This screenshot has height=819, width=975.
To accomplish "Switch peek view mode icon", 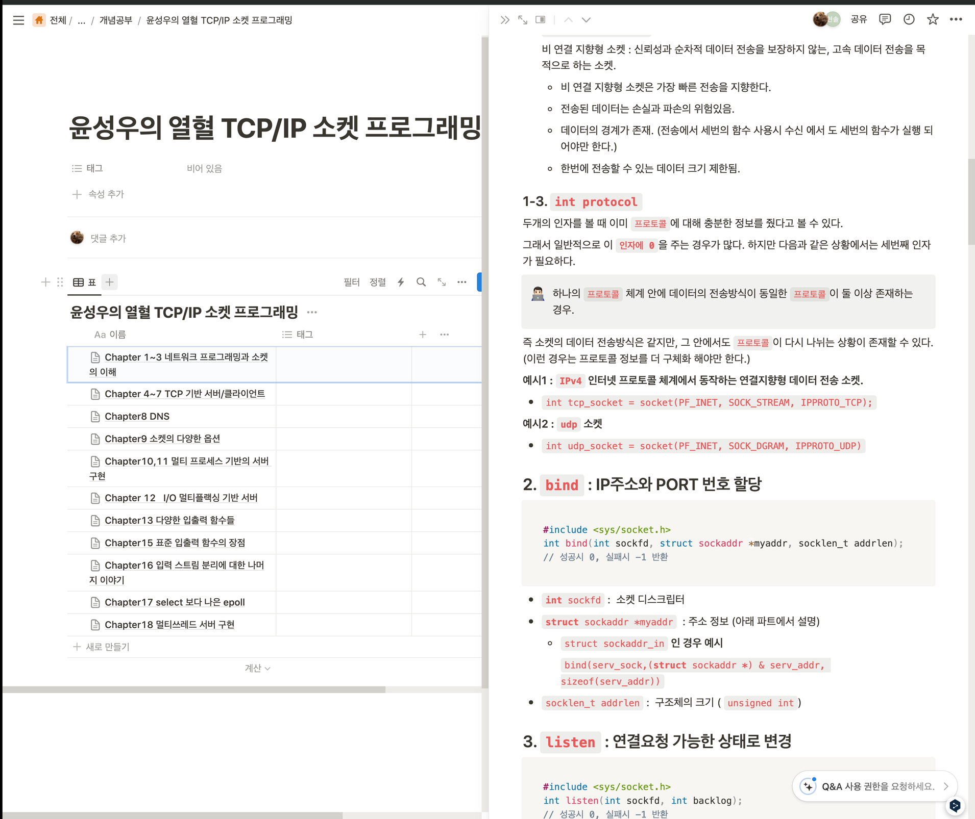I will (541, 20).
